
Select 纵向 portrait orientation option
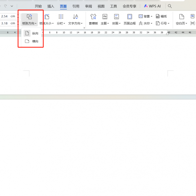[x=32, y=33]
